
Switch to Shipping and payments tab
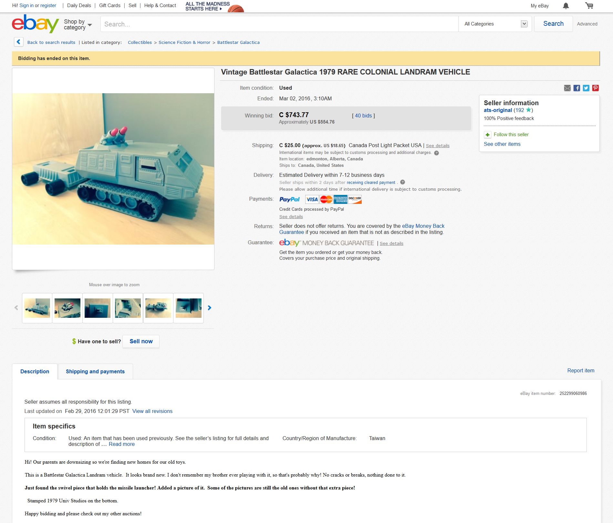point(95,371)
